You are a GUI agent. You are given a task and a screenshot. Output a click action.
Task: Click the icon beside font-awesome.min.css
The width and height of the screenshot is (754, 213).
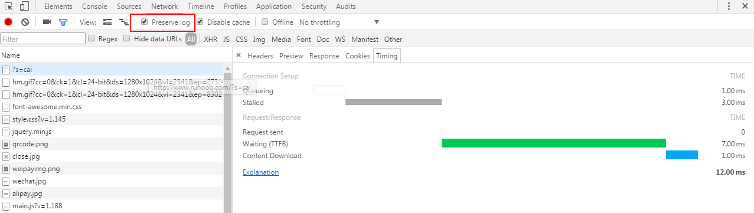pos(6,107)
